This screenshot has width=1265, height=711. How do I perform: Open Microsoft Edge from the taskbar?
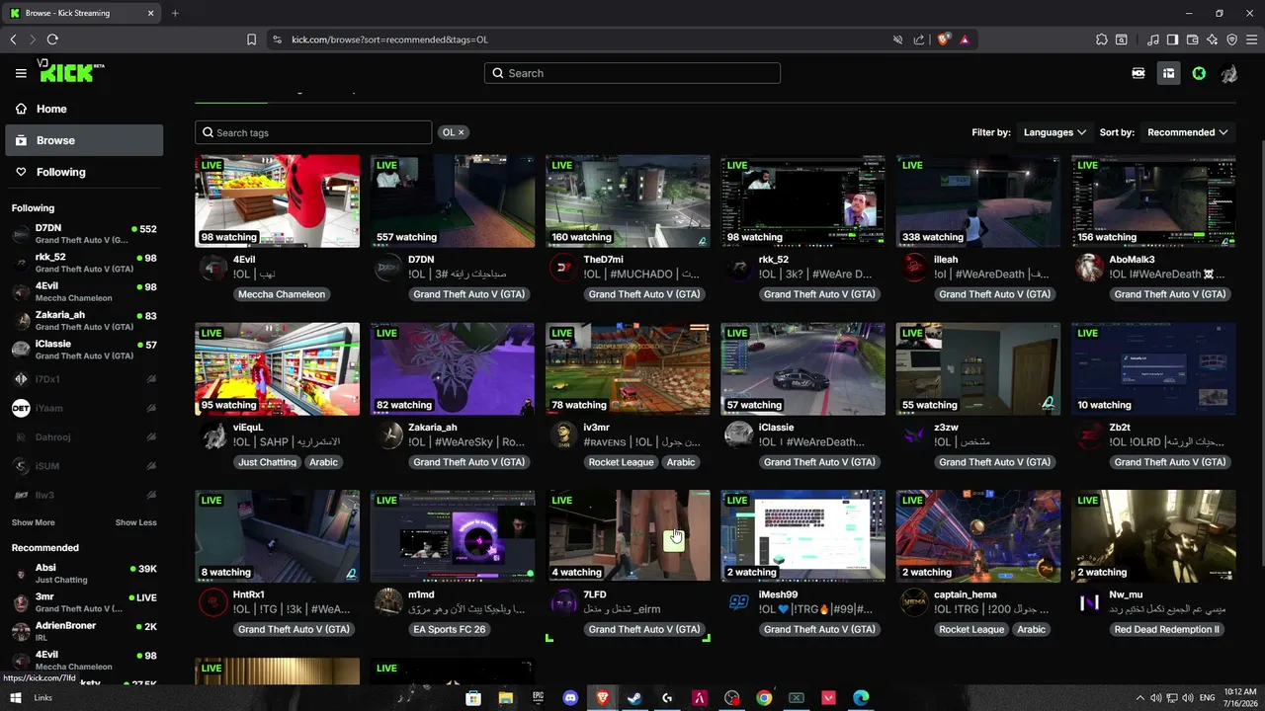[x=861, y=698]
